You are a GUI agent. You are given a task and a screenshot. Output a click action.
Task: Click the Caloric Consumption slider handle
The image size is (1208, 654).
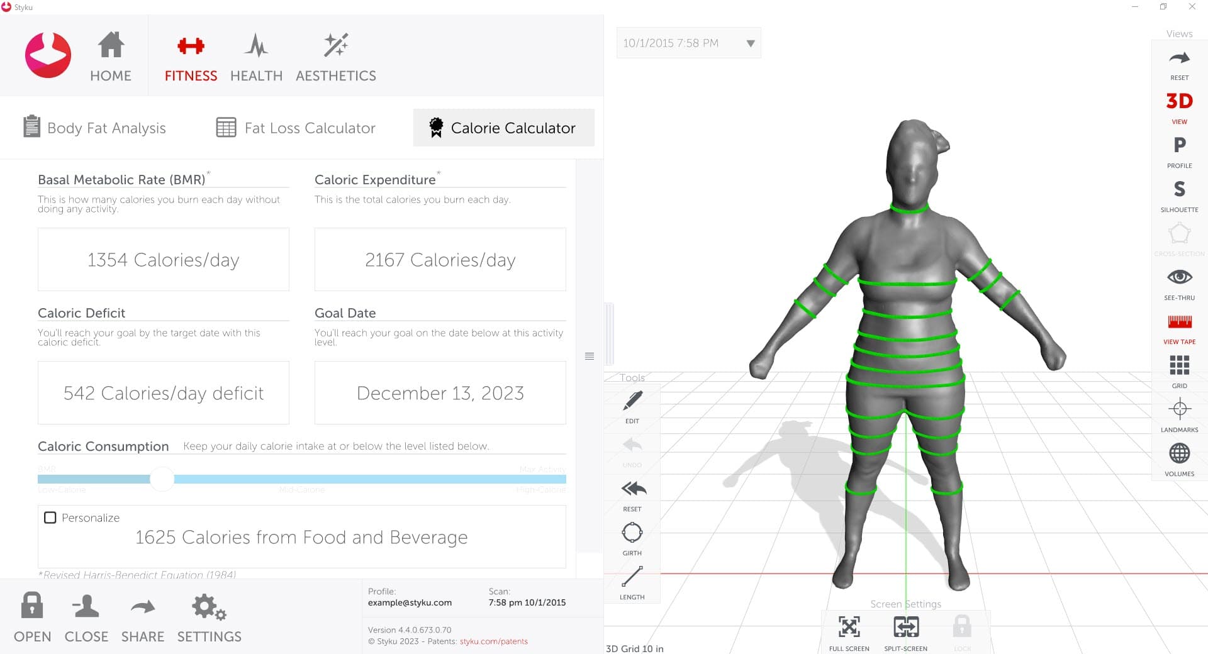[162, 479]
